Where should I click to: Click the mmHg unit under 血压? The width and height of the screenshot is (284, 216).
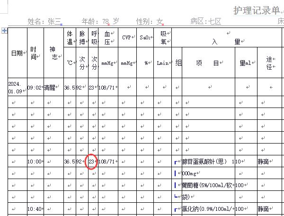[x=108, y=63]
